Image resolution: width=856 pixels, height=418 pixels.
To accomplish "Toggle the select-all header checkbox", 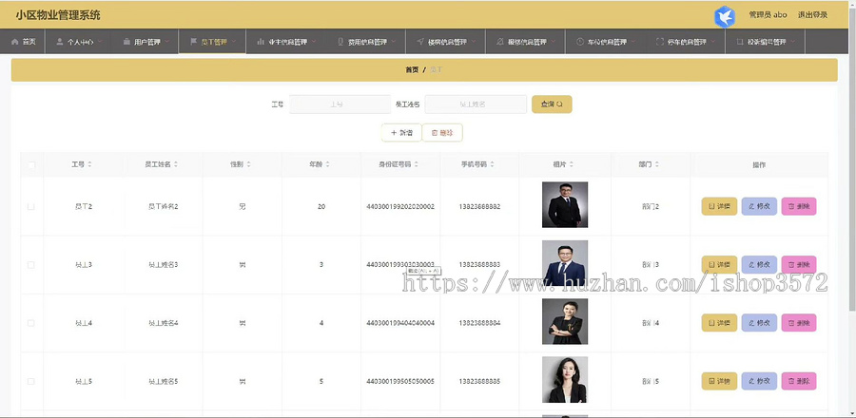I will click(31, 164).
